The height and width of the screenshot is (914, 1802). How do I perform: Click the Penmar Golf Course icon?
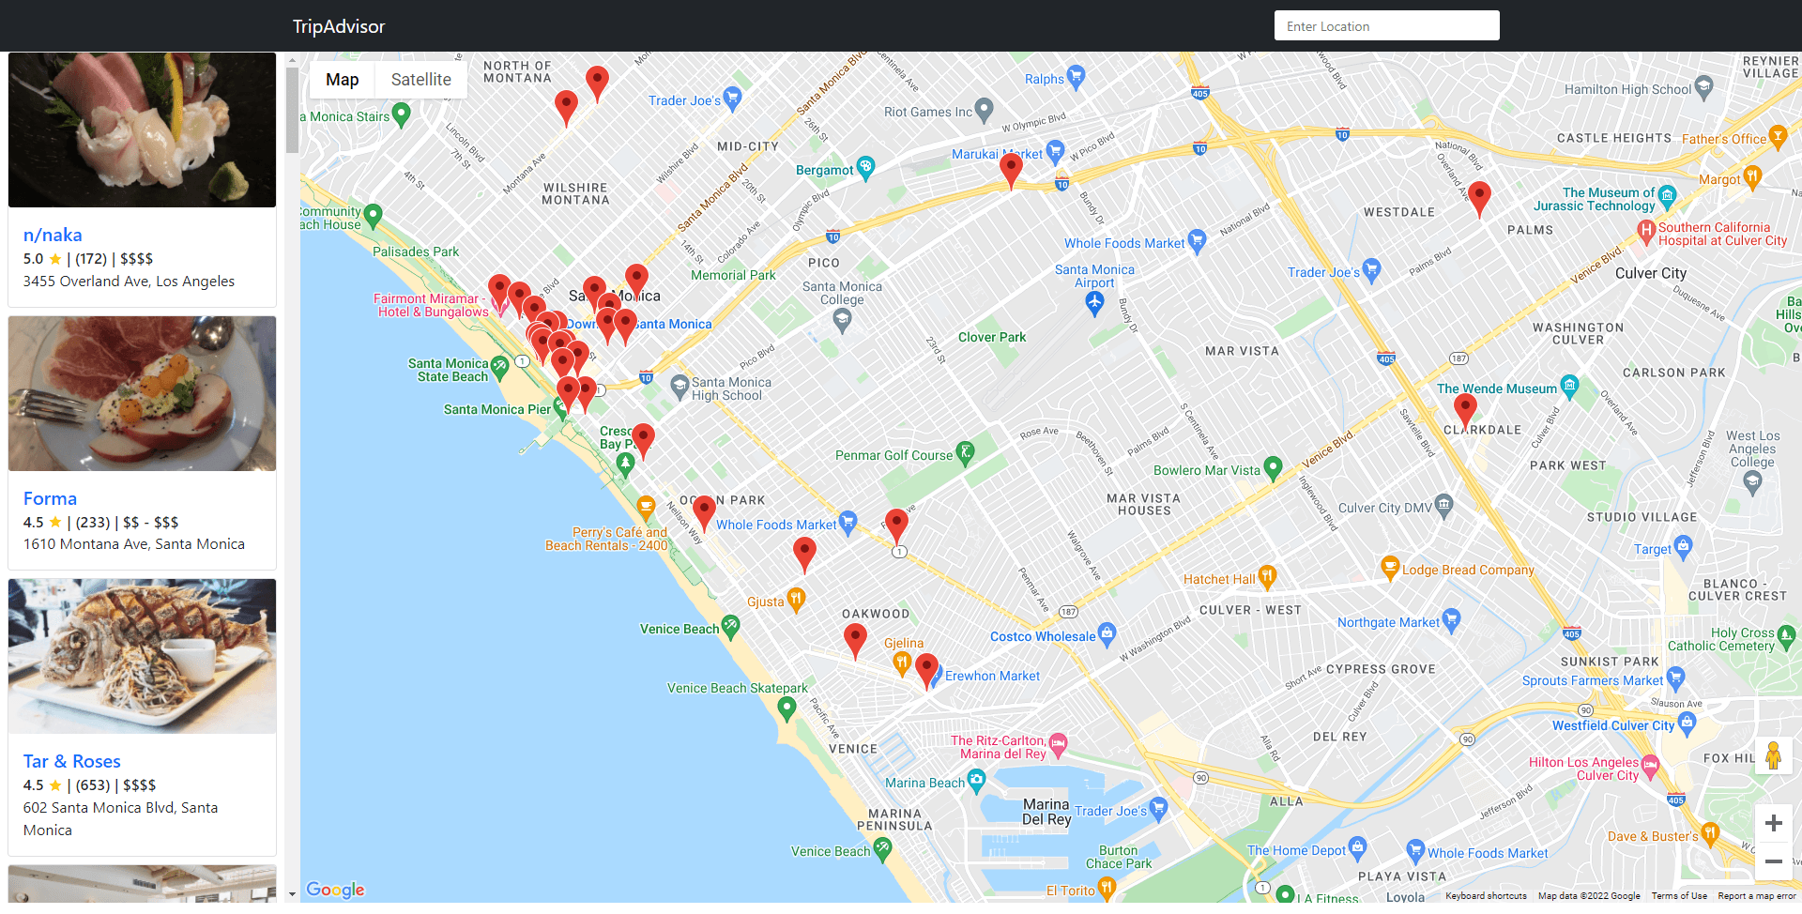pos(965,454)
